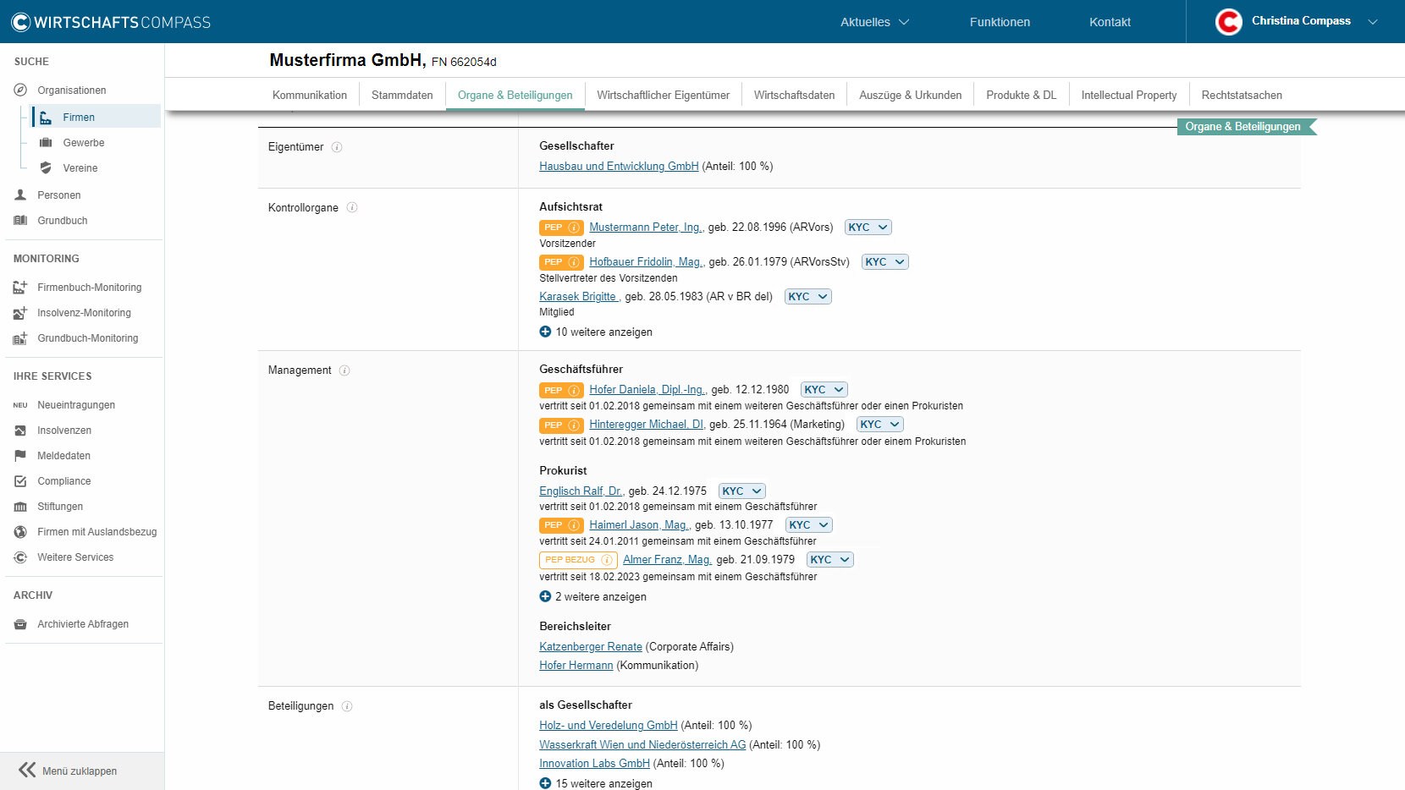Image resolution: width=1405 pixels, height=790 pixels.
Task: Open the Produkte & DL tab
Action: coord(1021,95)
